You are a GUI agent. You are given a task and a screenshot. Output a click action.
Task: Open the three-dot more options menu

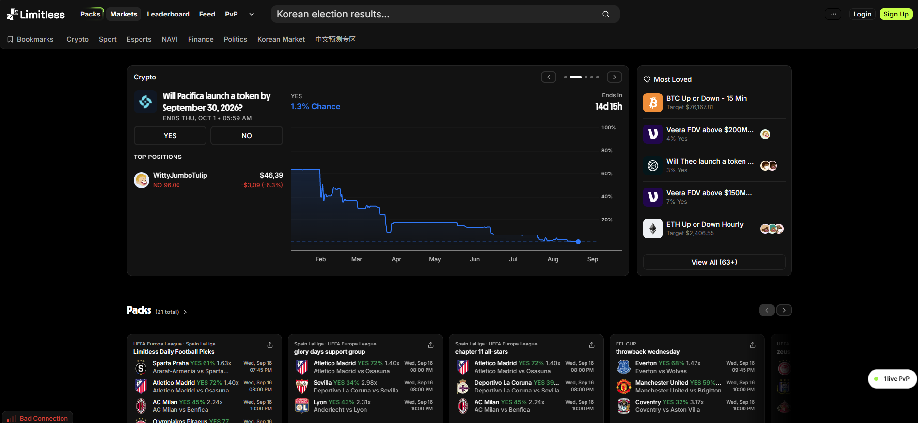pos(833,14)
